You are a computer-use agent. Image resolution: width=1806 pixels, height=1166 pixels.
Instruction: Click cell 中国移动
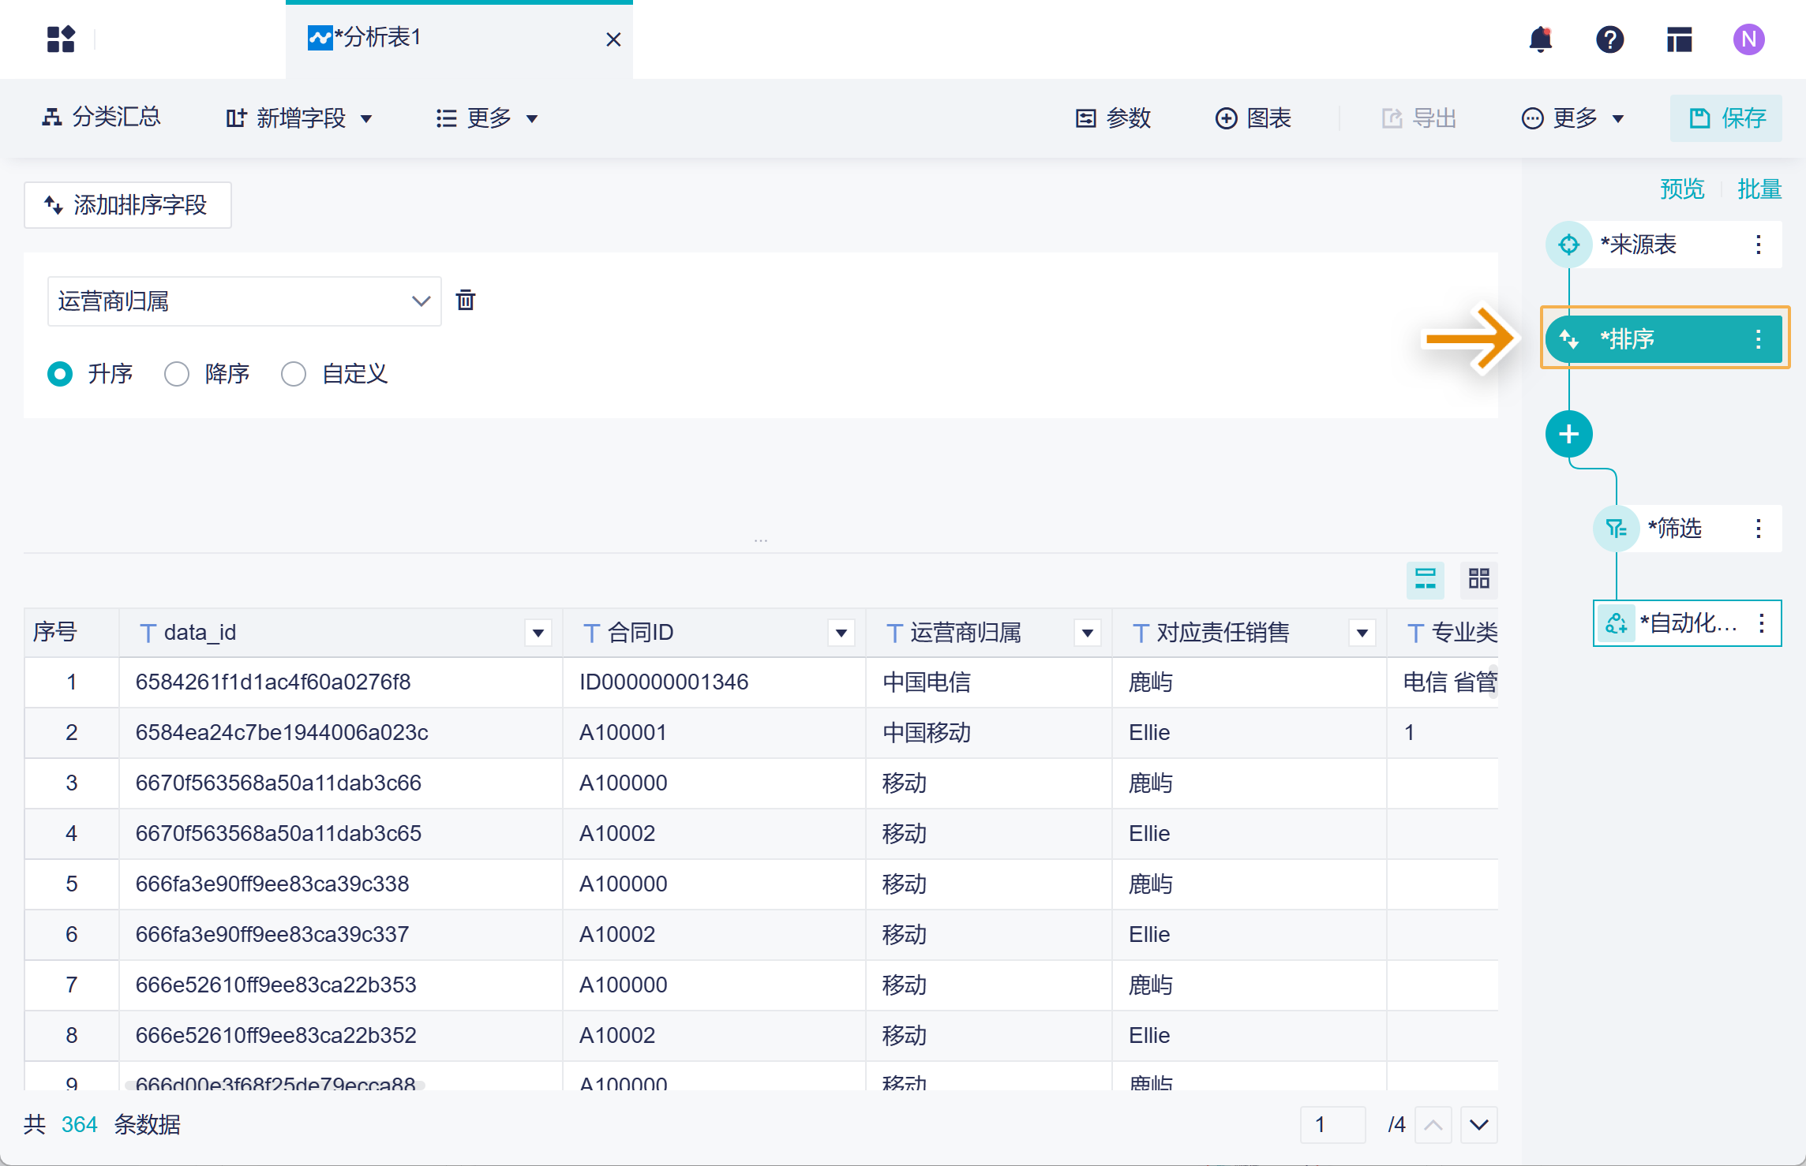[x=988, y=732]
